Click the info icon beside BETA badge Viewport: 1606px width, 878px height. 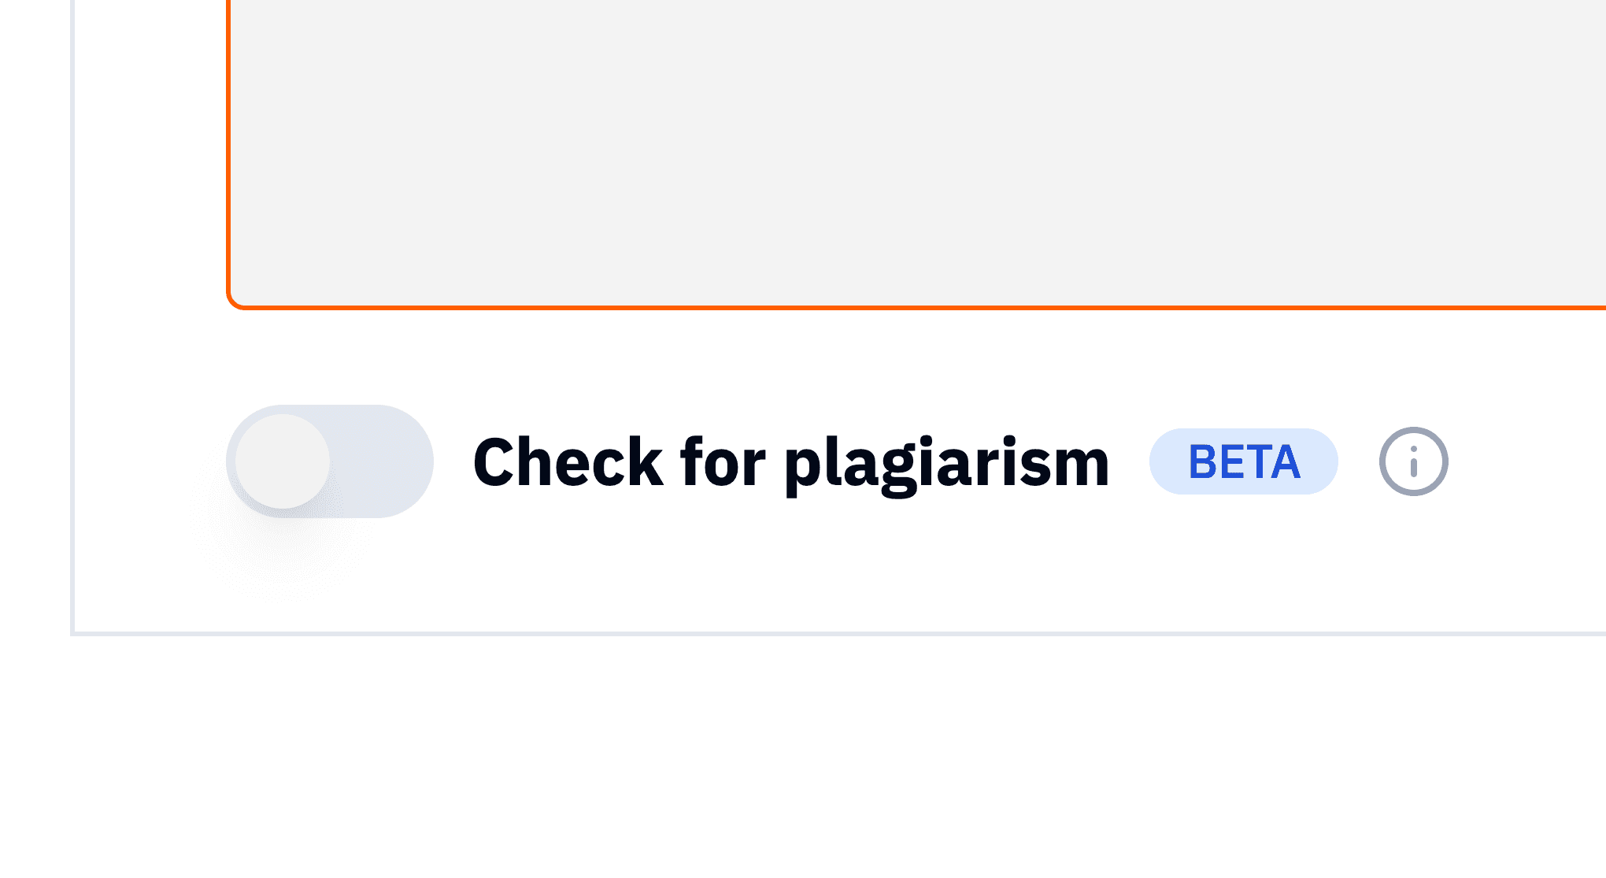coord(1413,461)
